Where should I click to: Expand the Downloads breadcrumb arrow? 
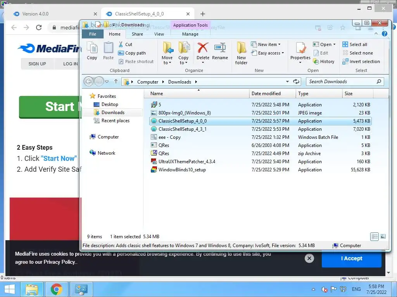coord(196,82)
